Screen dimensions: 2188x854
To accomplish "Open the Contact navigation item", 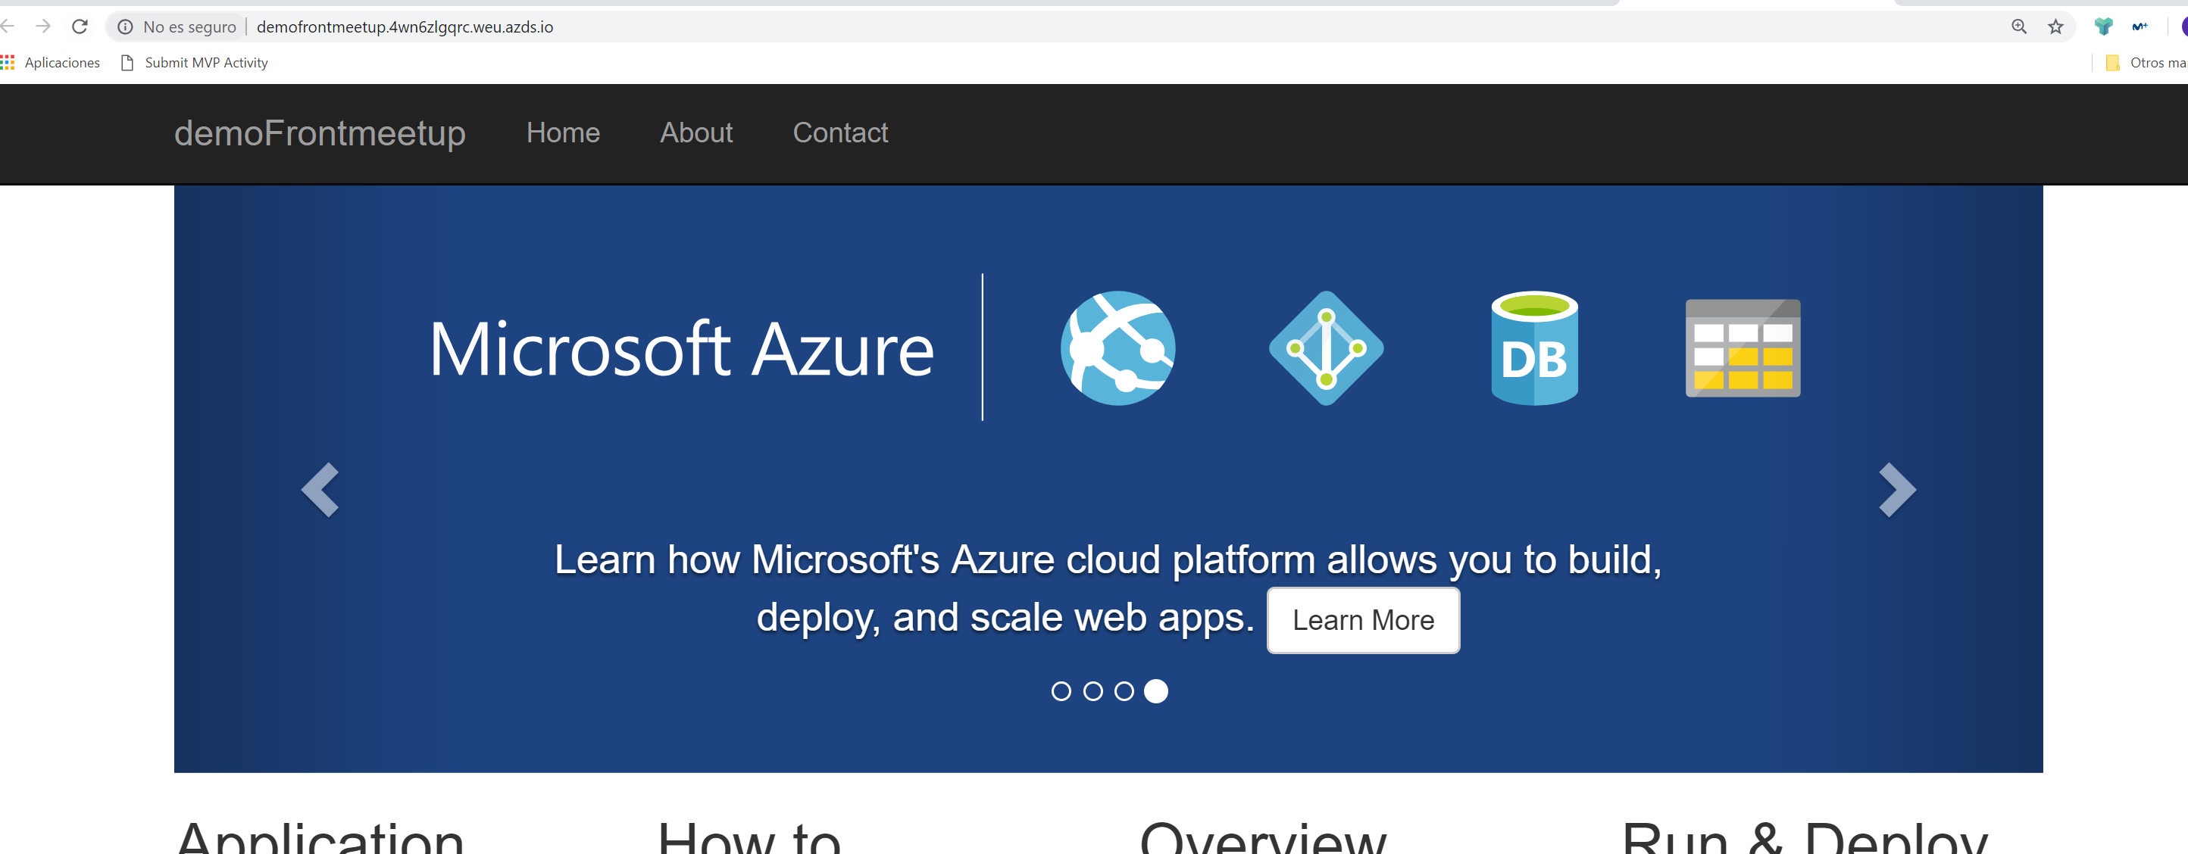I will pyautogui.click(x=840, y=132).
